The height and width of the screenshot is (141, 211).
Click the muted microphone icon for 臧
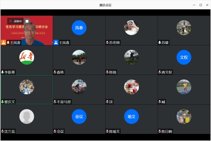159,102
